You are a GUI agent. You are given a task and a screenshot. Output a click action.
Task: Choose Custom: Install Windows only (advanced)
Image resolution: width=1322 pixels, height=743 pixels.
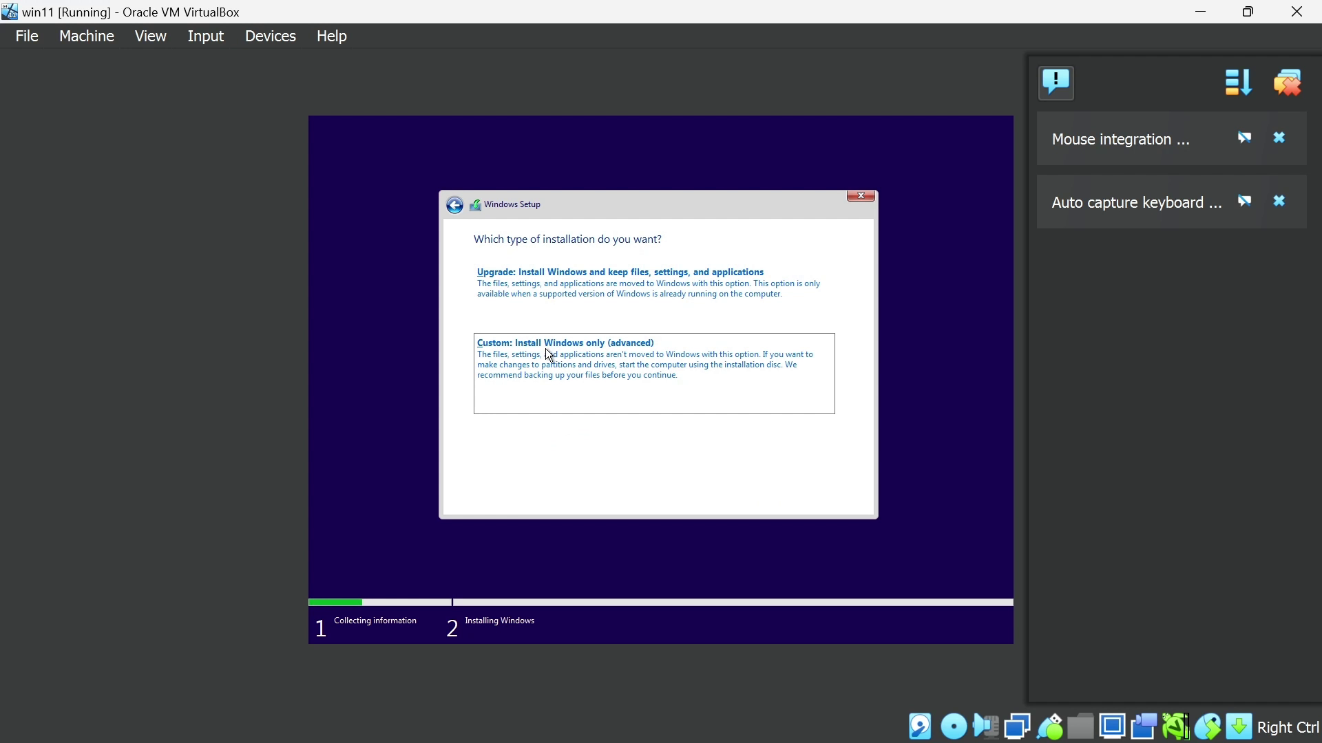(x=565, y=343)
